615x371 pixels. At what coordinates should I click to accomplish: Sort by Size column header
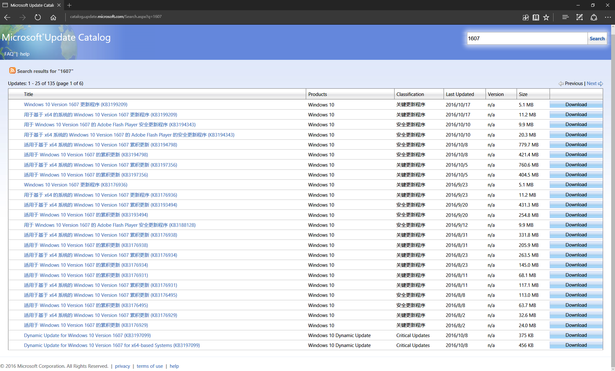(x=523, y=94)
